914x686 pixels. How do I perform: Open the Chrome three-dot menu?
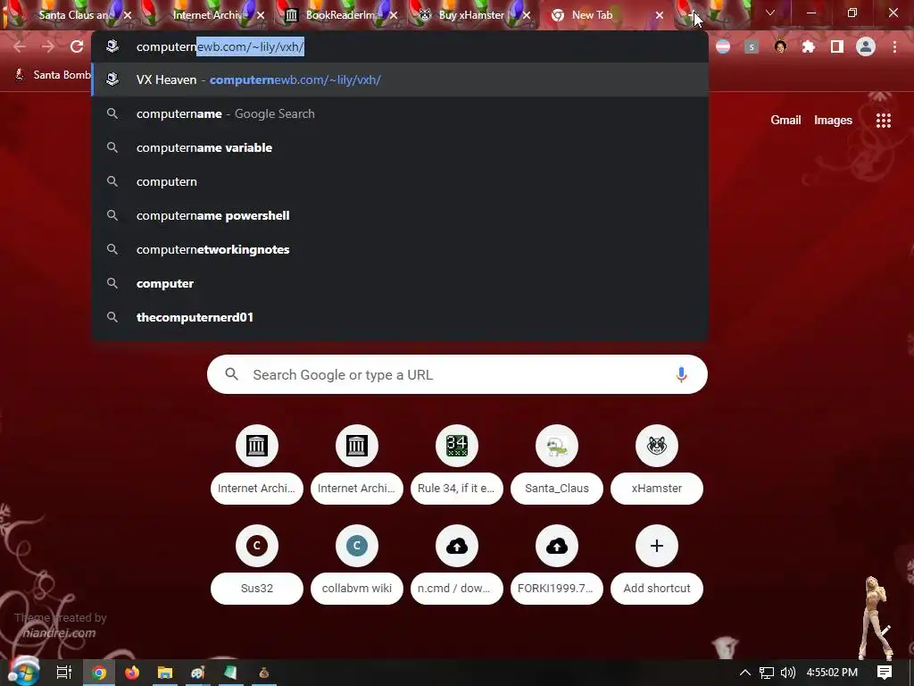point(894,46)
